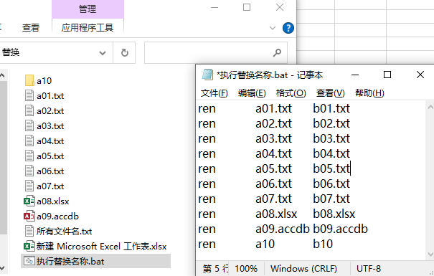Open the Notepad 格式(O) menu

[x=291, y=93]
